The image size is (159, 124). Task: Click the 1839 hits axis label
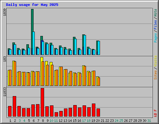tap(5, 12)
